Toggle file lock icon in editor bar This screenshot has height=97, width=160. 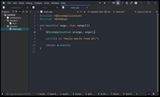pos(38,12)
